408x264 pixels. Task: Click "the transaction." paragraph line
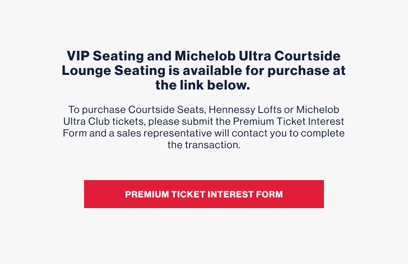pos(204,145)
